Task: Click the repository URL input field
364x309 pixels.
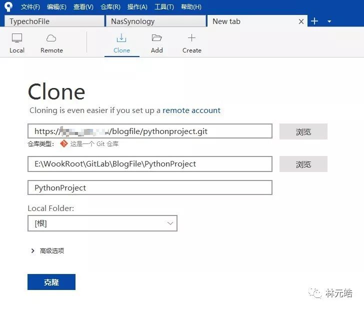Action: [x=150, y=131]
